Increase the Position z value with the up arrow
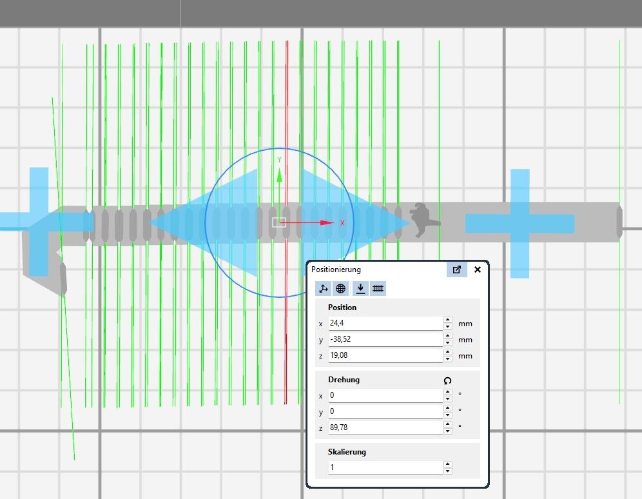642x499 pixels. [x=448, y=352]
